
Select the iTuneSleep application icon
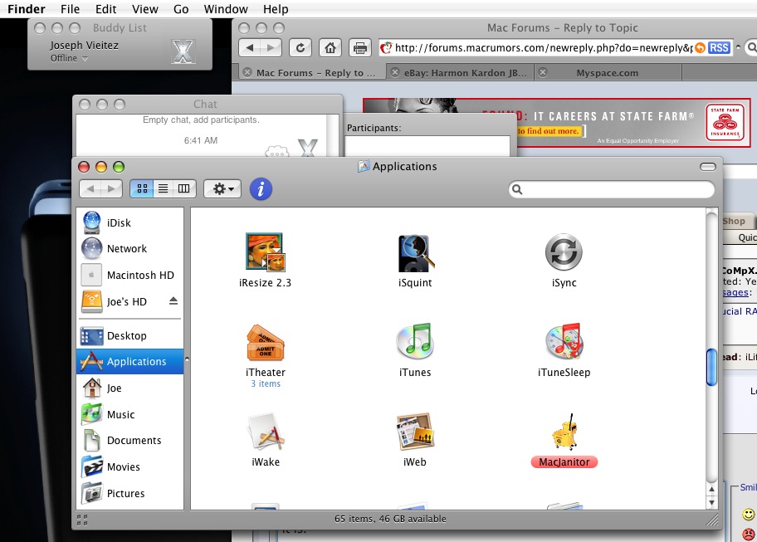564,341
